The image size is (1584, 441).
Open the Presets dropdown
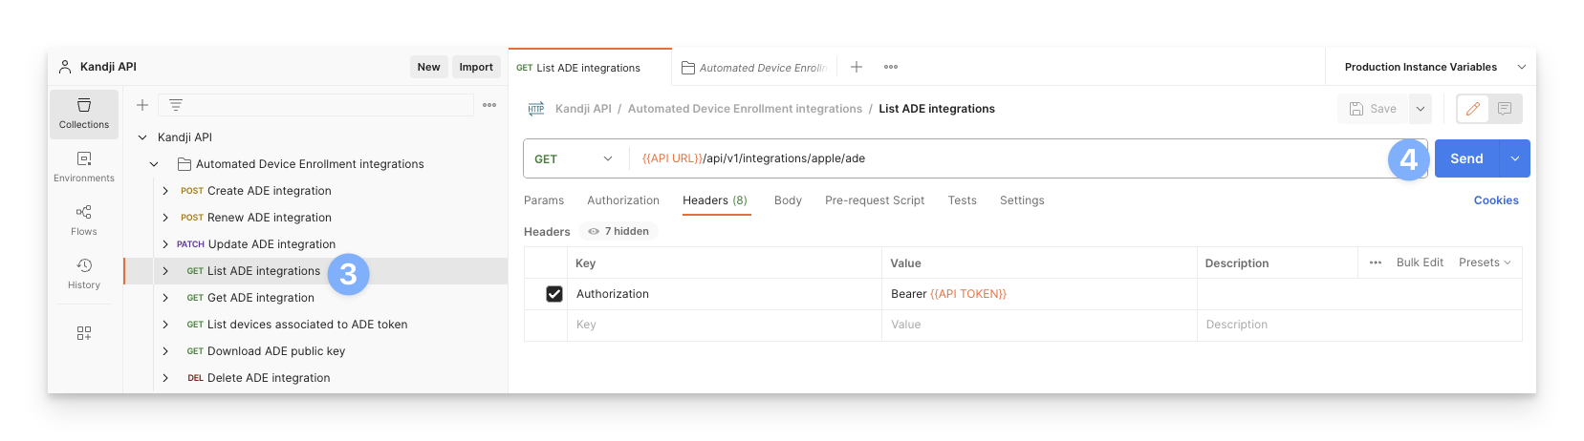1485,262
